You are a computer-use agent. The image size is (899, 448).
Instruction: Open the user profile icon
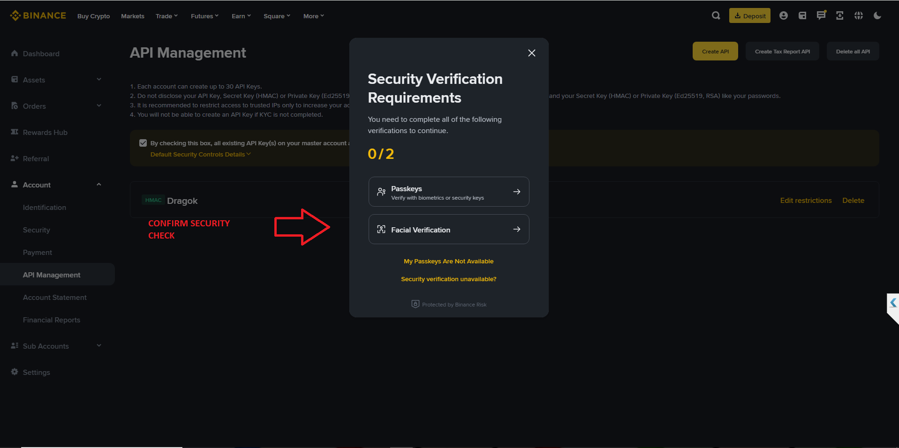[x=783, y=15]
